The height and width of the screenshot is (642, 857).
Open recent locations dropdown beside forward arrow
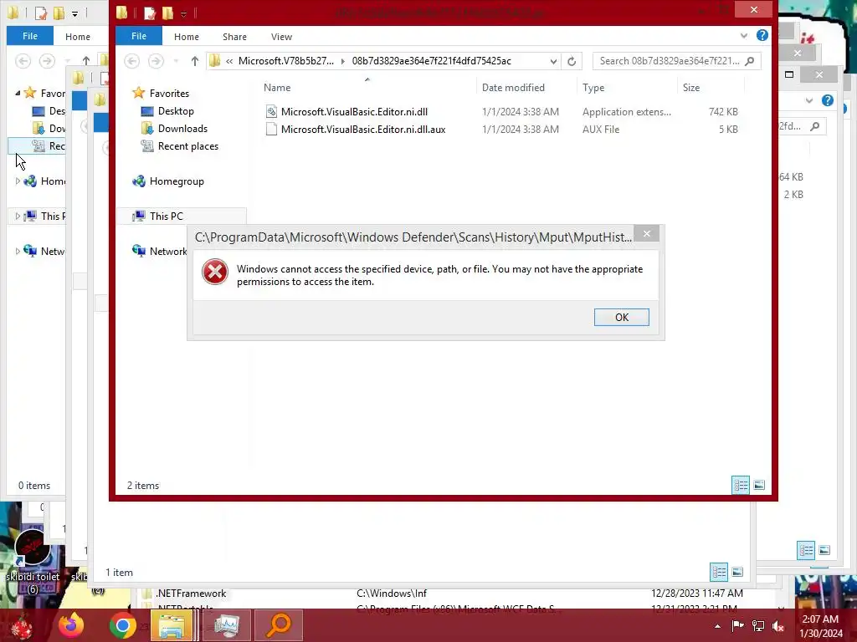176,61
